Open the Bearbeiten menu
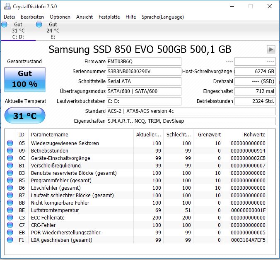 32,17
